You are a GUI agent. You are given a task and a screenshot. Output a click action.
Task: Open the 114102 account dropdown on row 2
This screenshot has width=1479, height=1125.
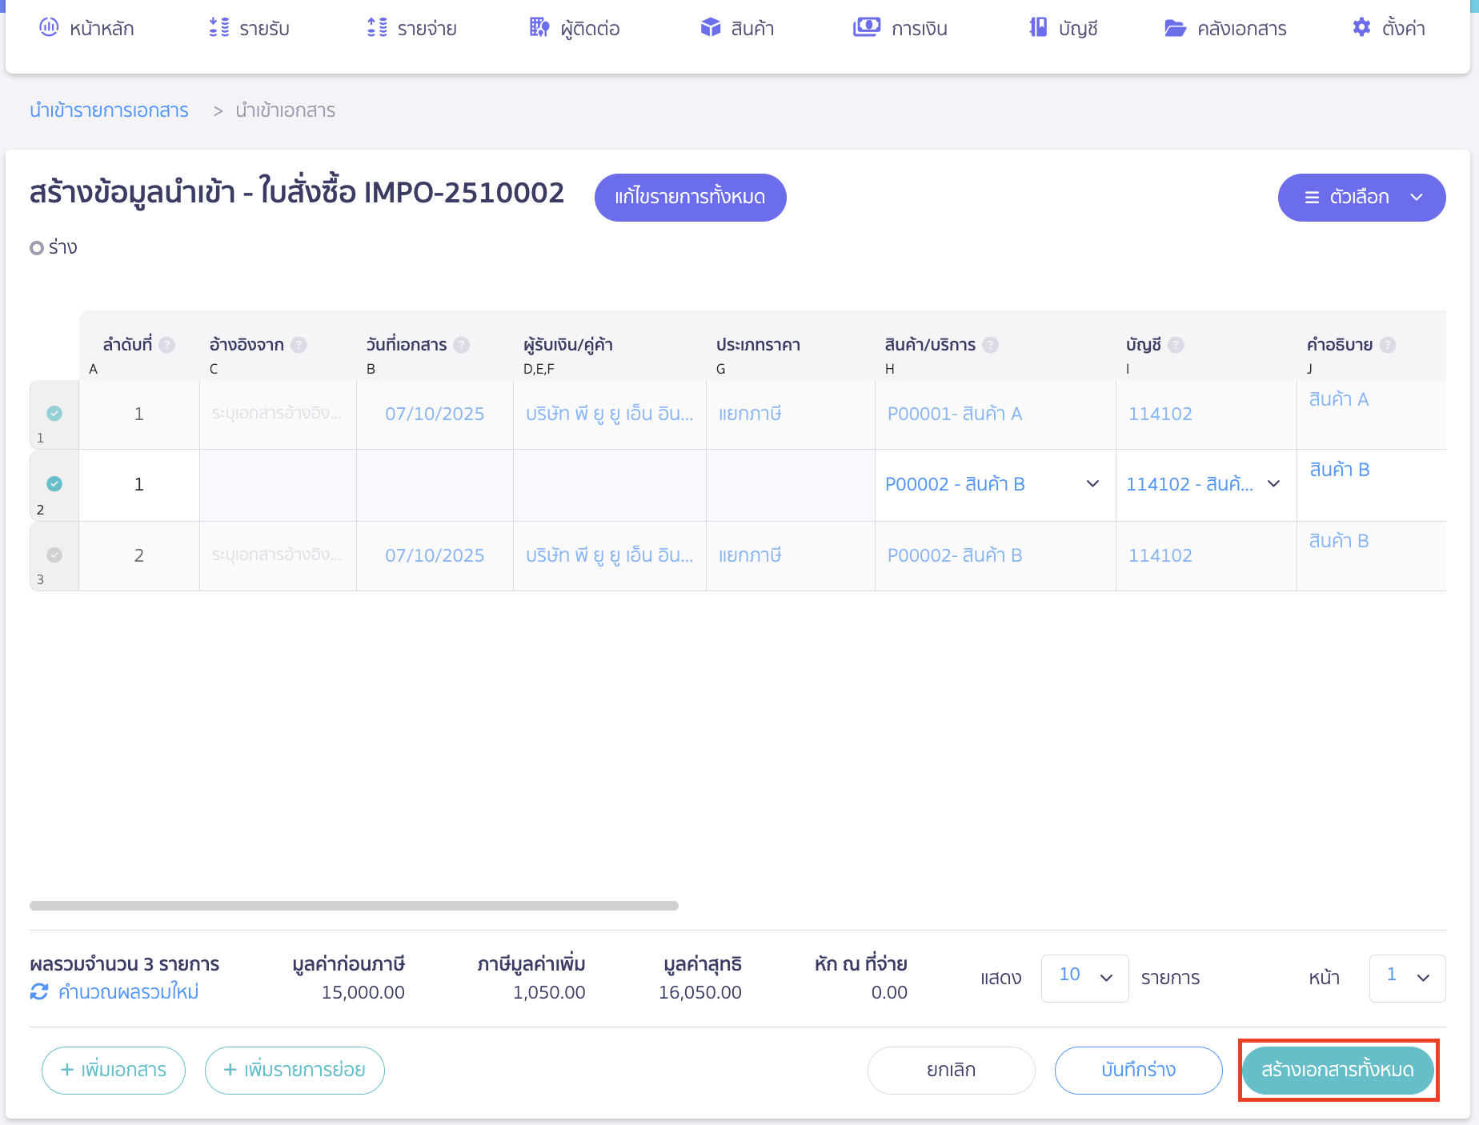(1273, 484)
